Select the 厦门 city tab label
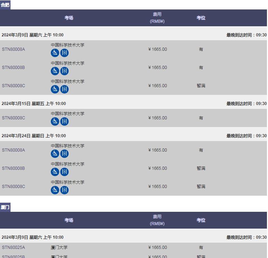 click(x=5, y=207)
